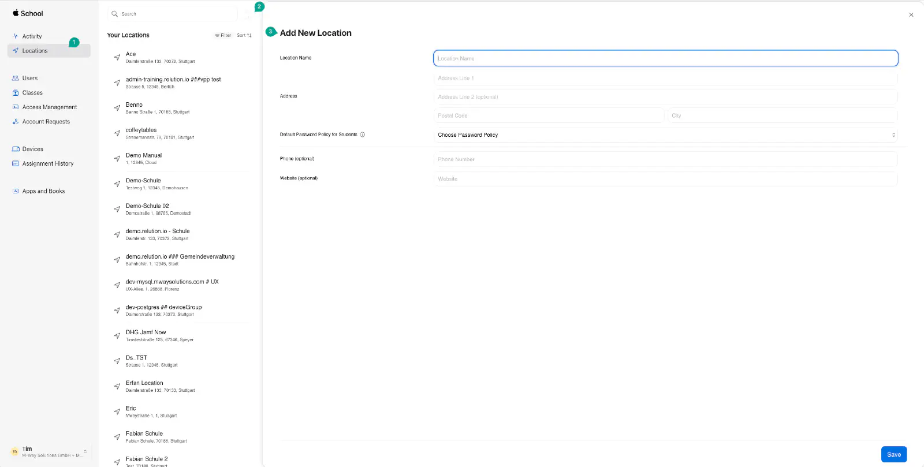Click the Account Requests sidebar icon

(16, 122)
